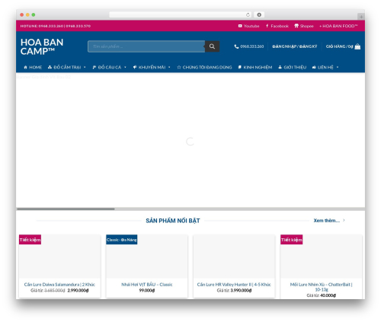The width and height of the screenshot is (381, 322).
Task: Click the icon beside ĐỒ CÂU CÁ
Action: click(x=94, y=67)
